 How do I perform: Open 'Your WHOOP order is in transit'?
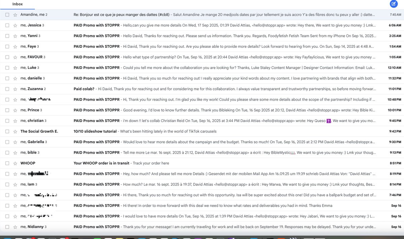pos(102,163)
